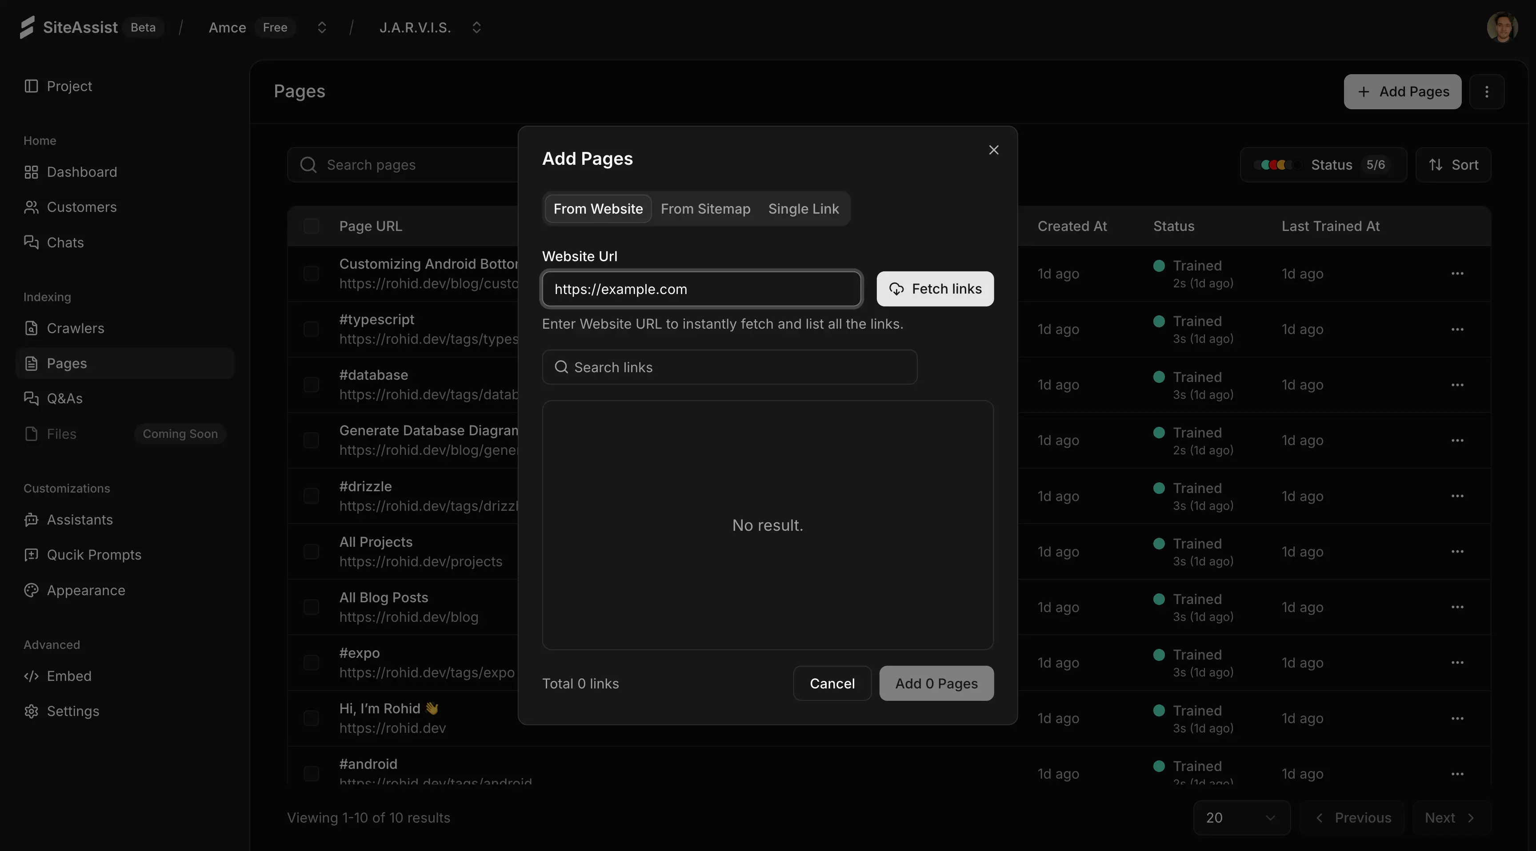Open the page size 20 dropdown
This screenshot has height=851, width=1536.
coord(1241,818)
